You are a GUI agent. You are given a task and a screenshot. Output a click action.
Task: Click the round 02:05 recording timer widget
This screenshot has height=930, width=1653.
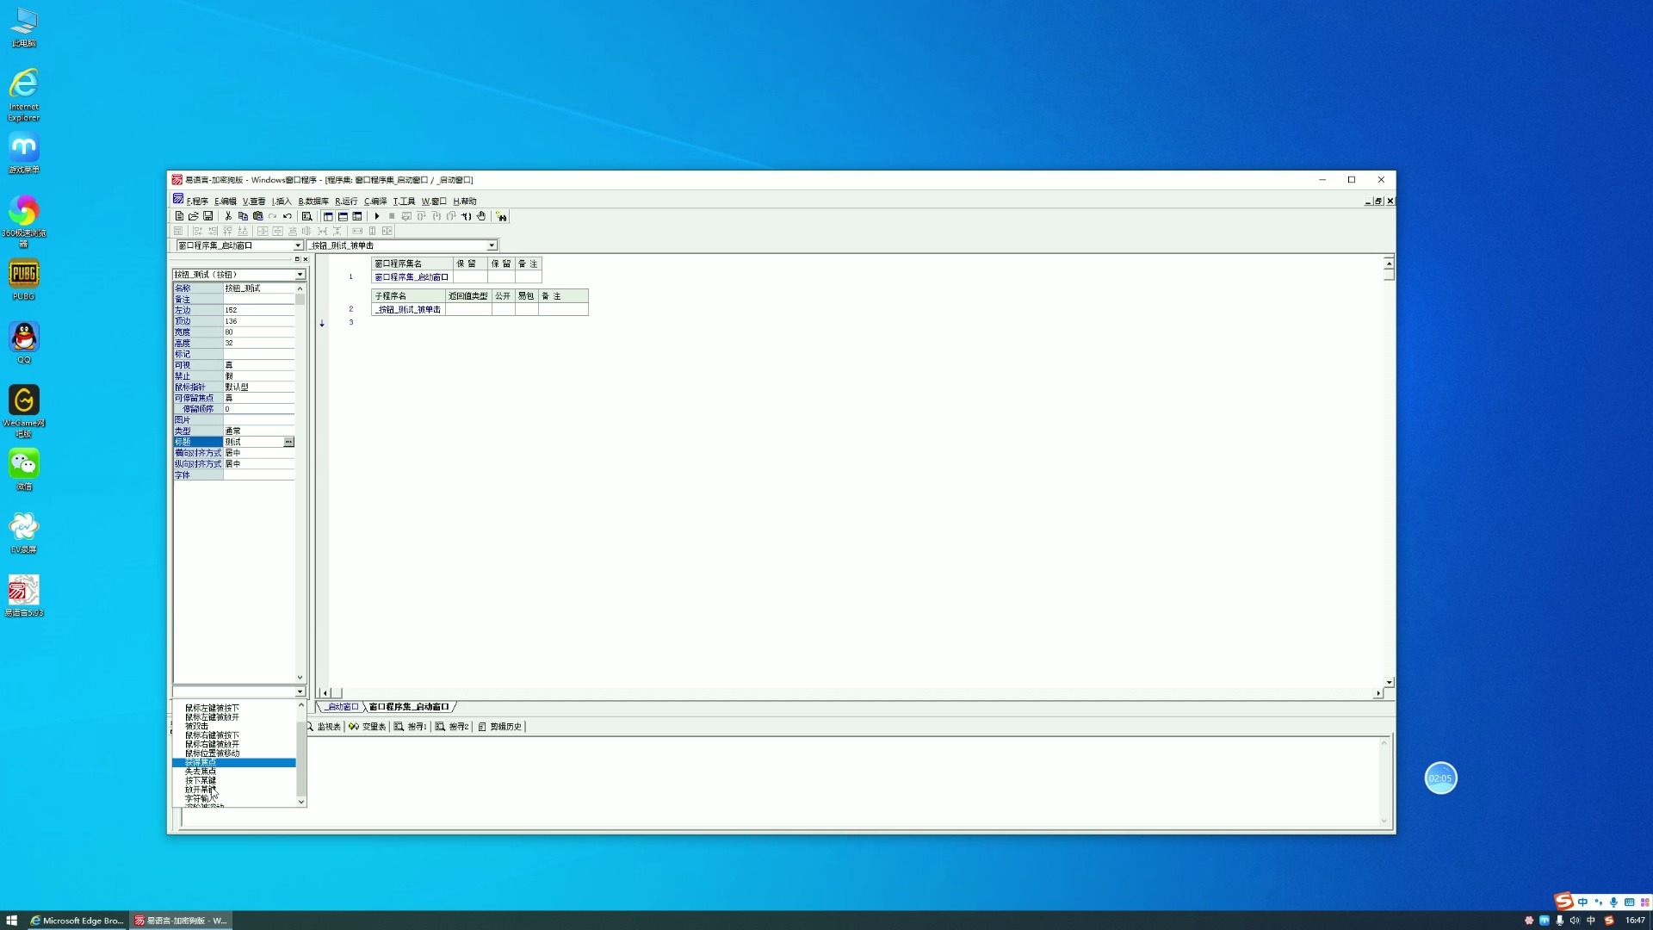pyautogui.click(x=1440, y=778)
